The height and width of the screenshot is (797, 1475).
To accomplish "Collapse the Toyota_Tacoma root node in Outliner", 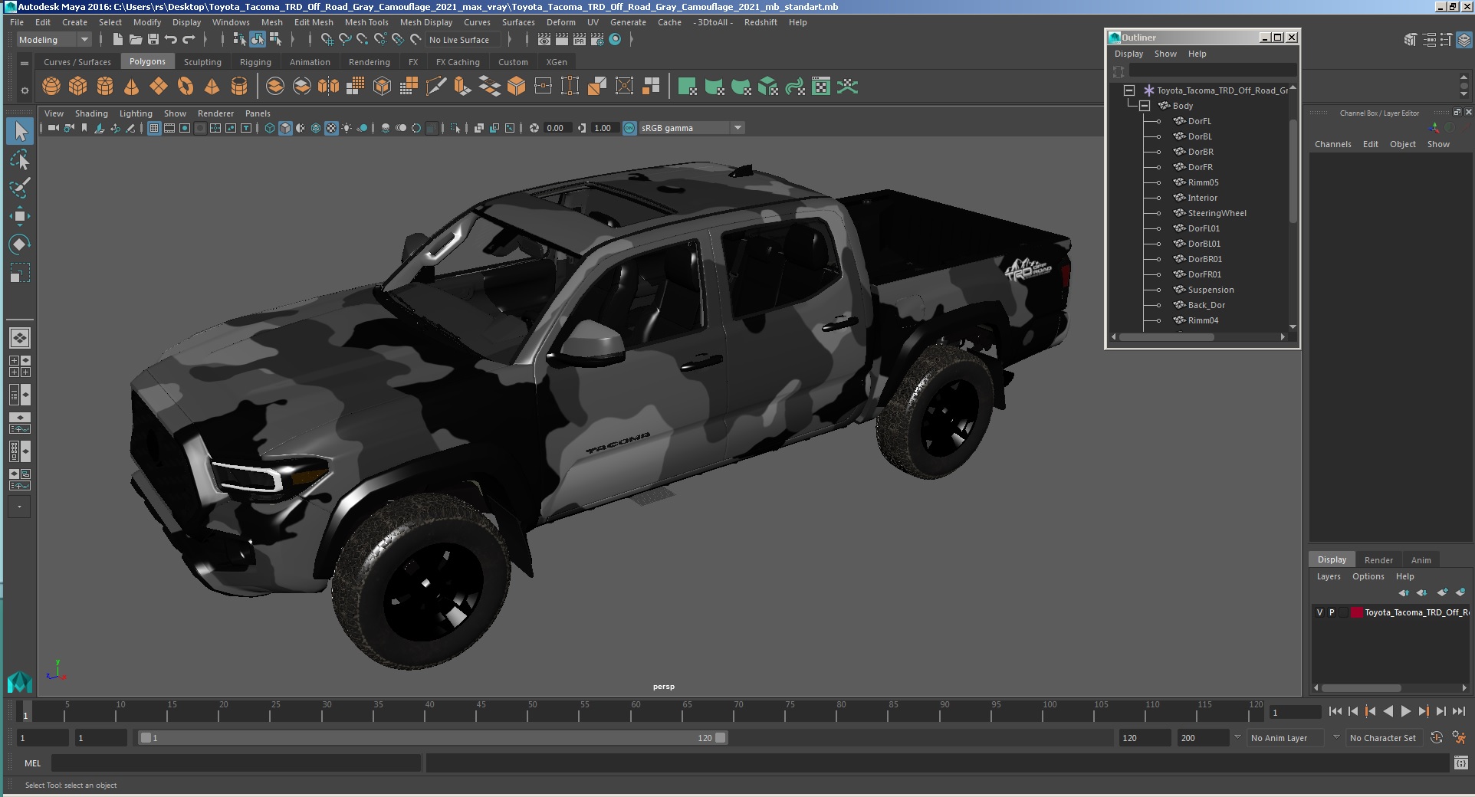I will [x=1129, y=90].
